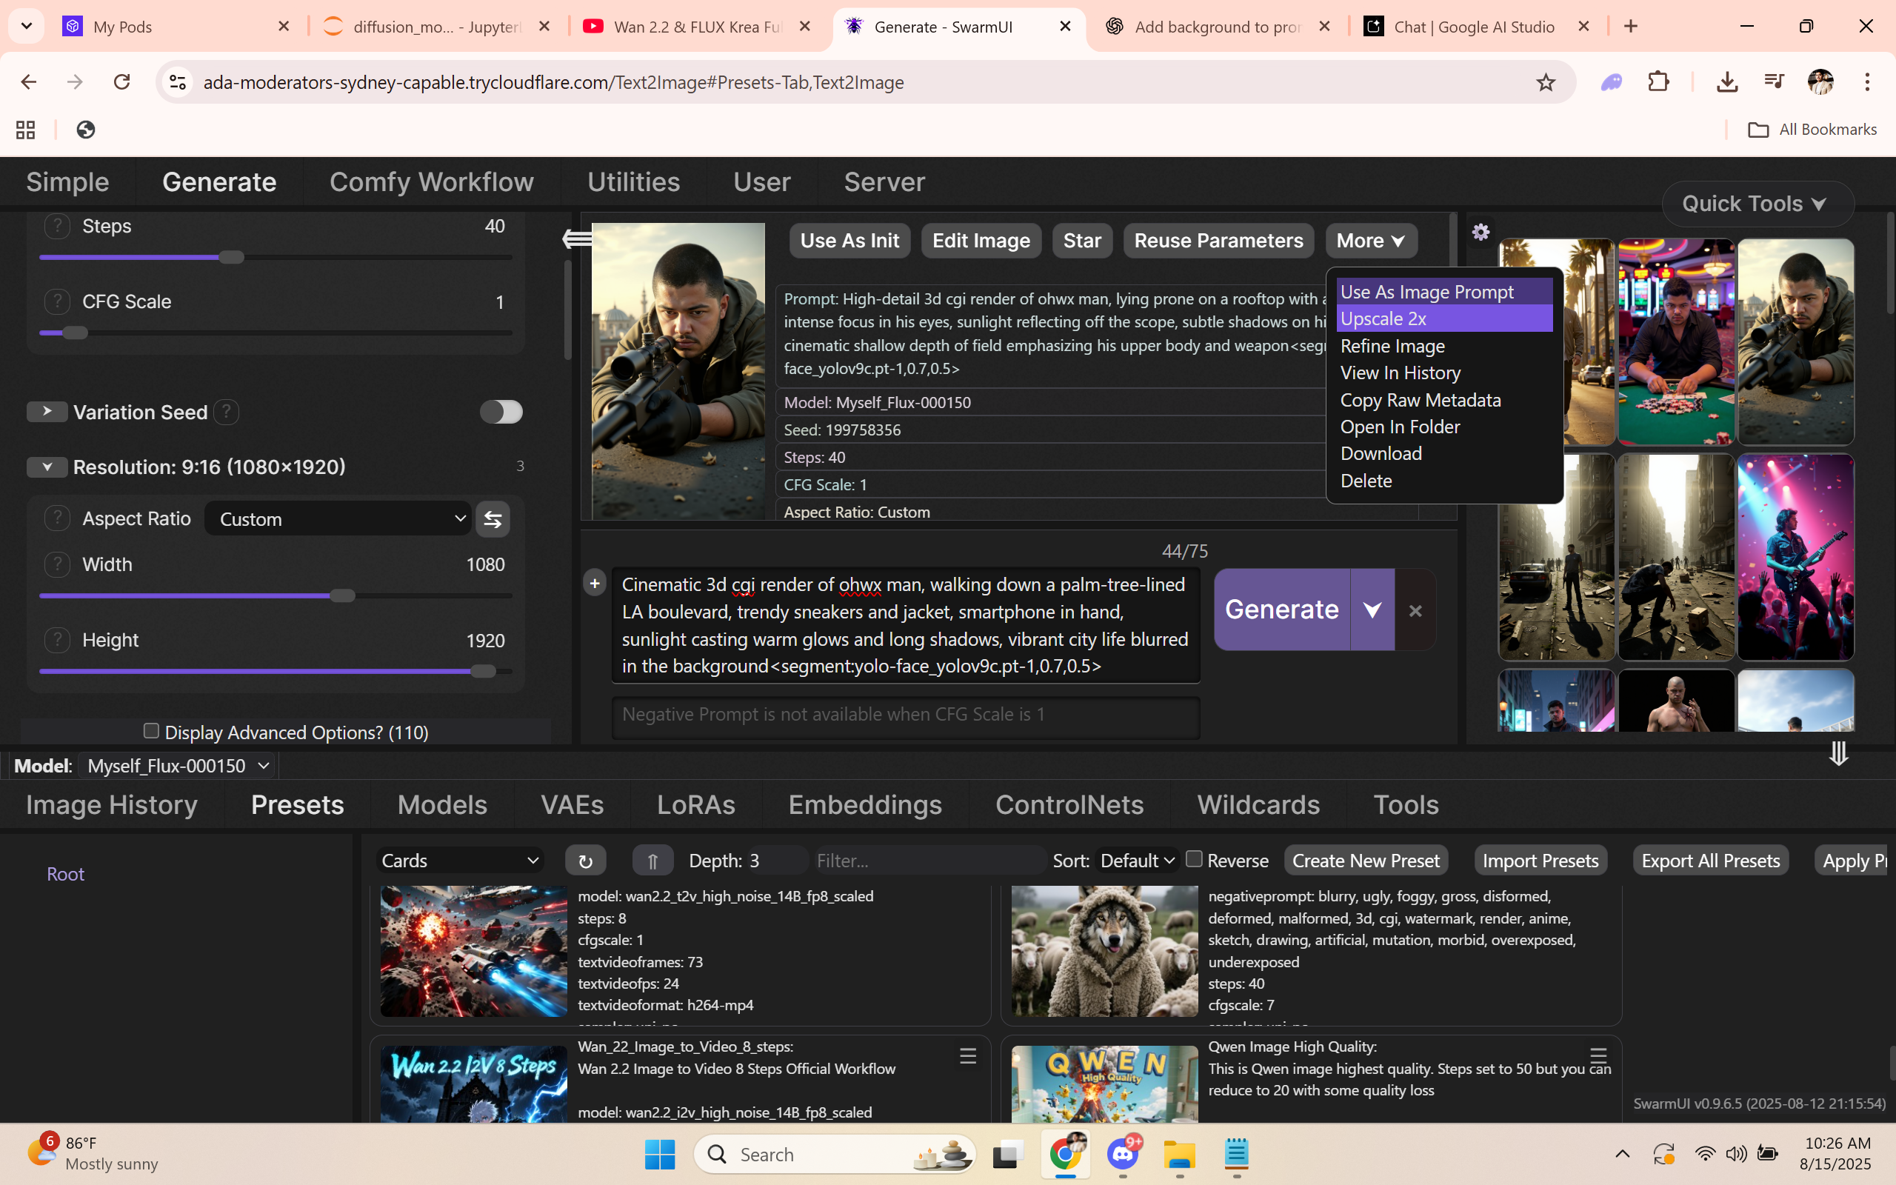Click the CFG Scale slider handle

pos(76,333)
